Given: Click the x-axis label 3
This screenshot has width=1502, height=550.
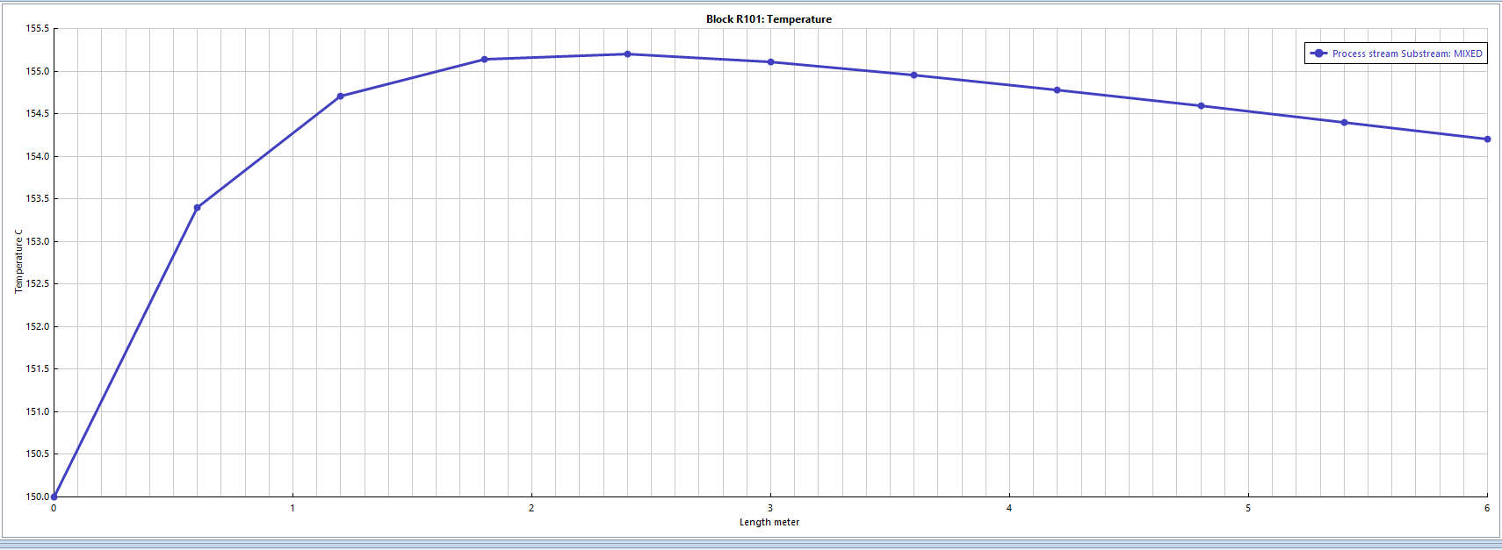Looking at the screenshot, I should 770,508.
